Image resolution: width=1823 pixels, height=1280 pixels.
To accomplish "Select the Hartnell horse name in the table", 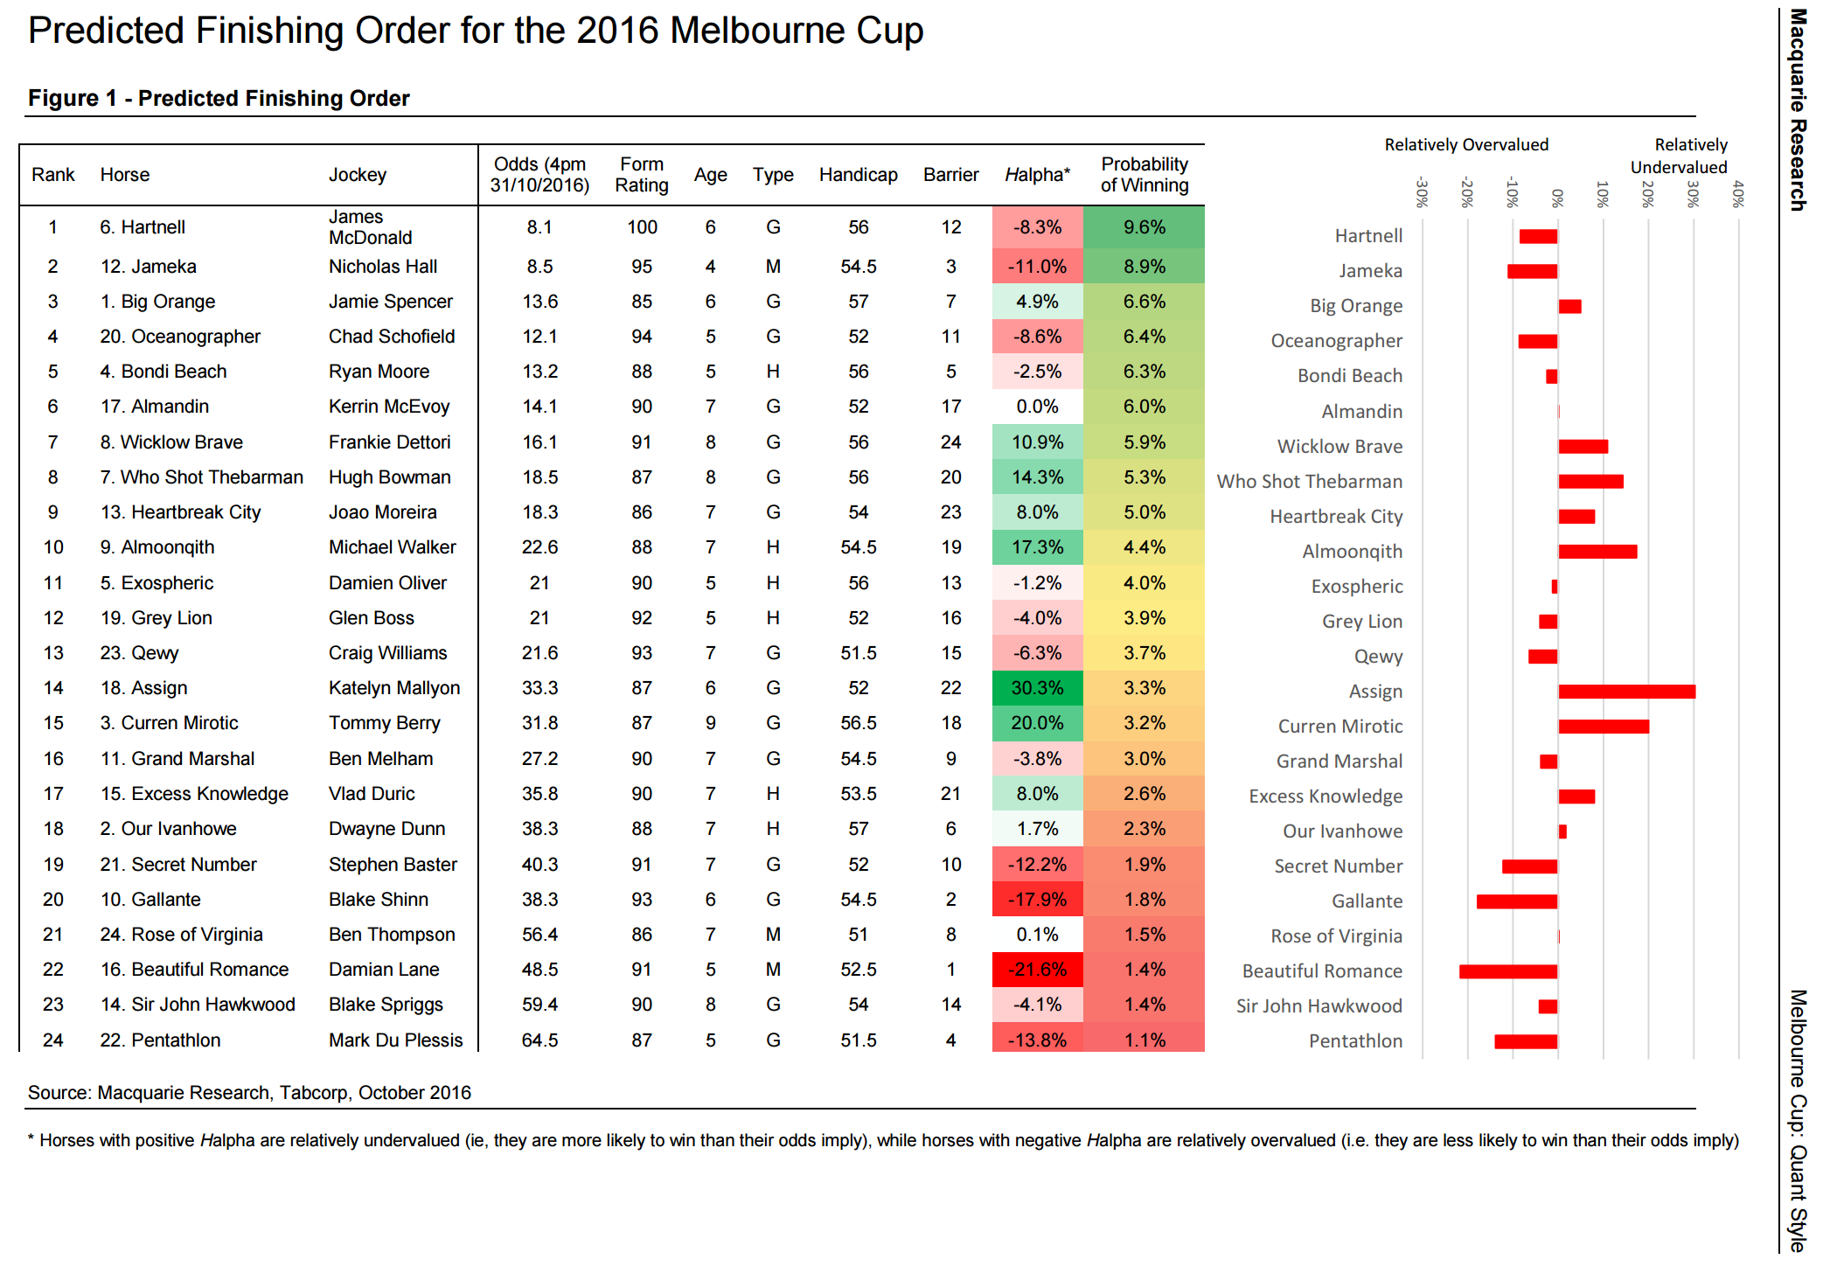I will [143, 227].
